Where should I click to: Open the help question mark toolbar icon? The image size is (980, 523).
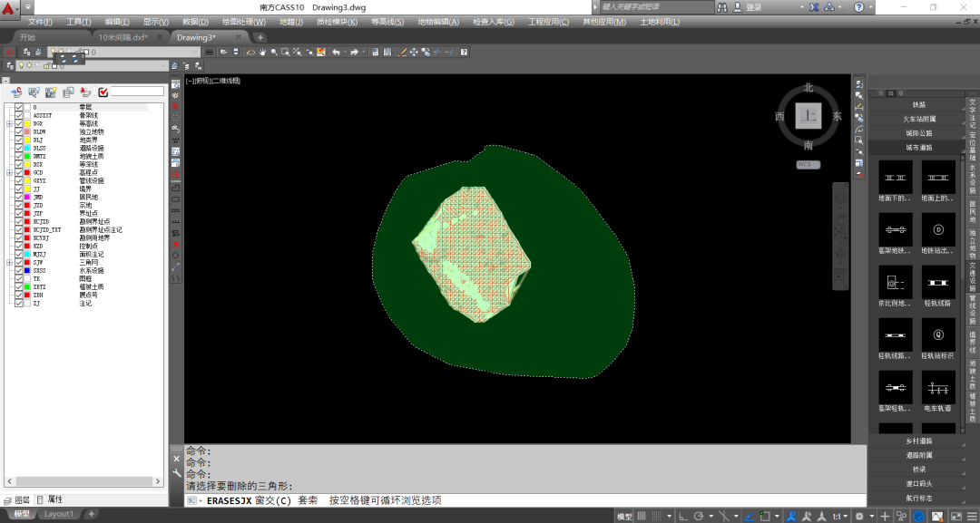click(x=464, y=53)
